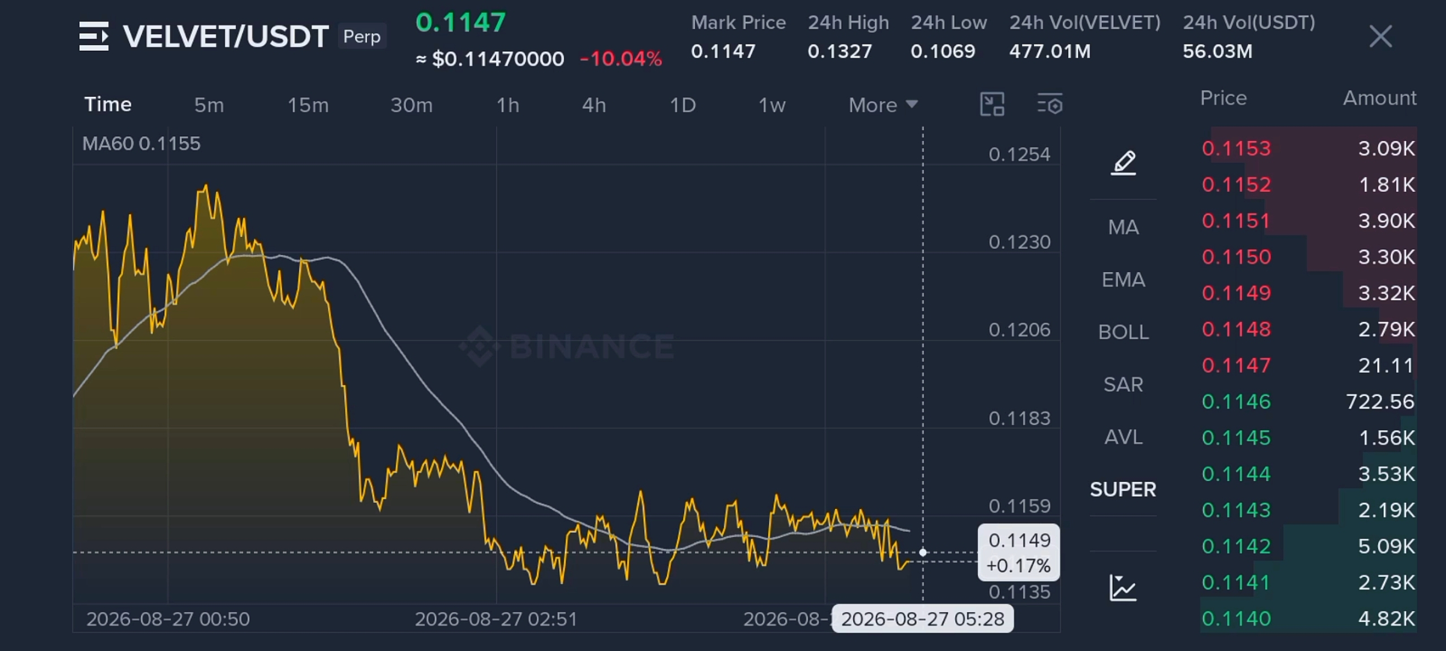Select the pencil drawing tool

(1123, 163)
